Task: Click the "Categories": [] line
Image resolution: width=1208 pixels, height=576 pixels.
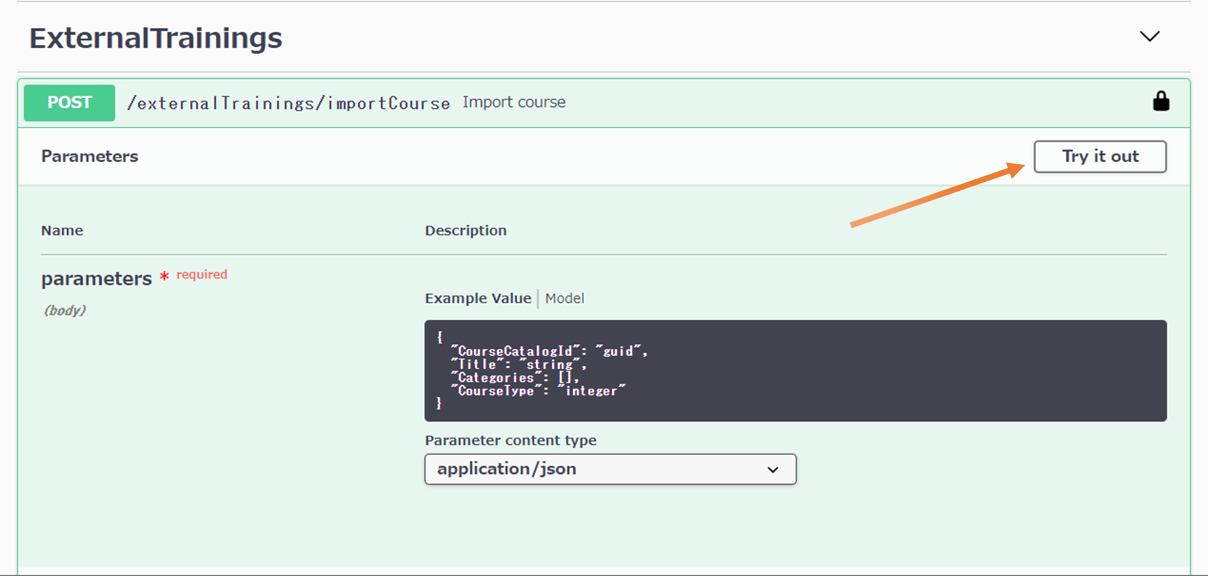Action: tap(515, 377)
